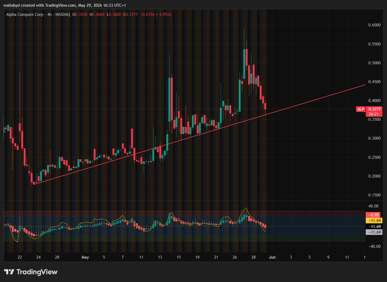Screen dimensions: 387x282
Task: Click the 13 date label on time axis
Action: coord(160,257)
